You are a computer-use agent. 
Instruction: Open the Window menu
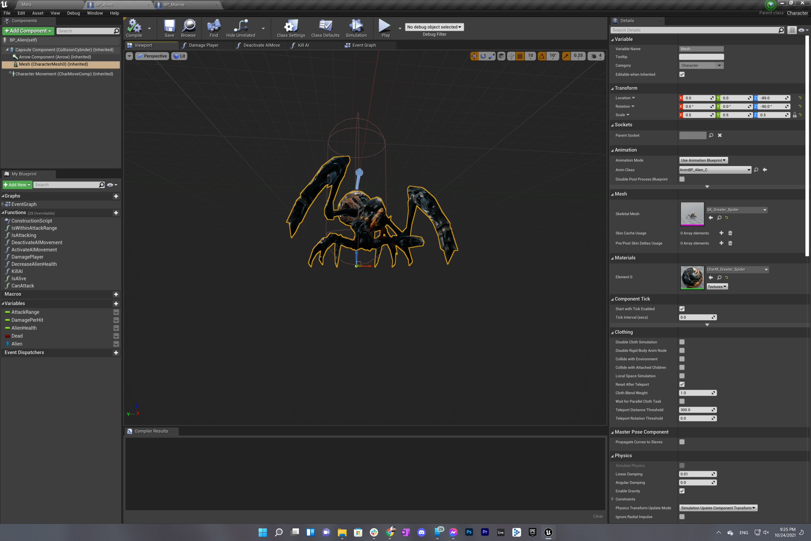95,13
